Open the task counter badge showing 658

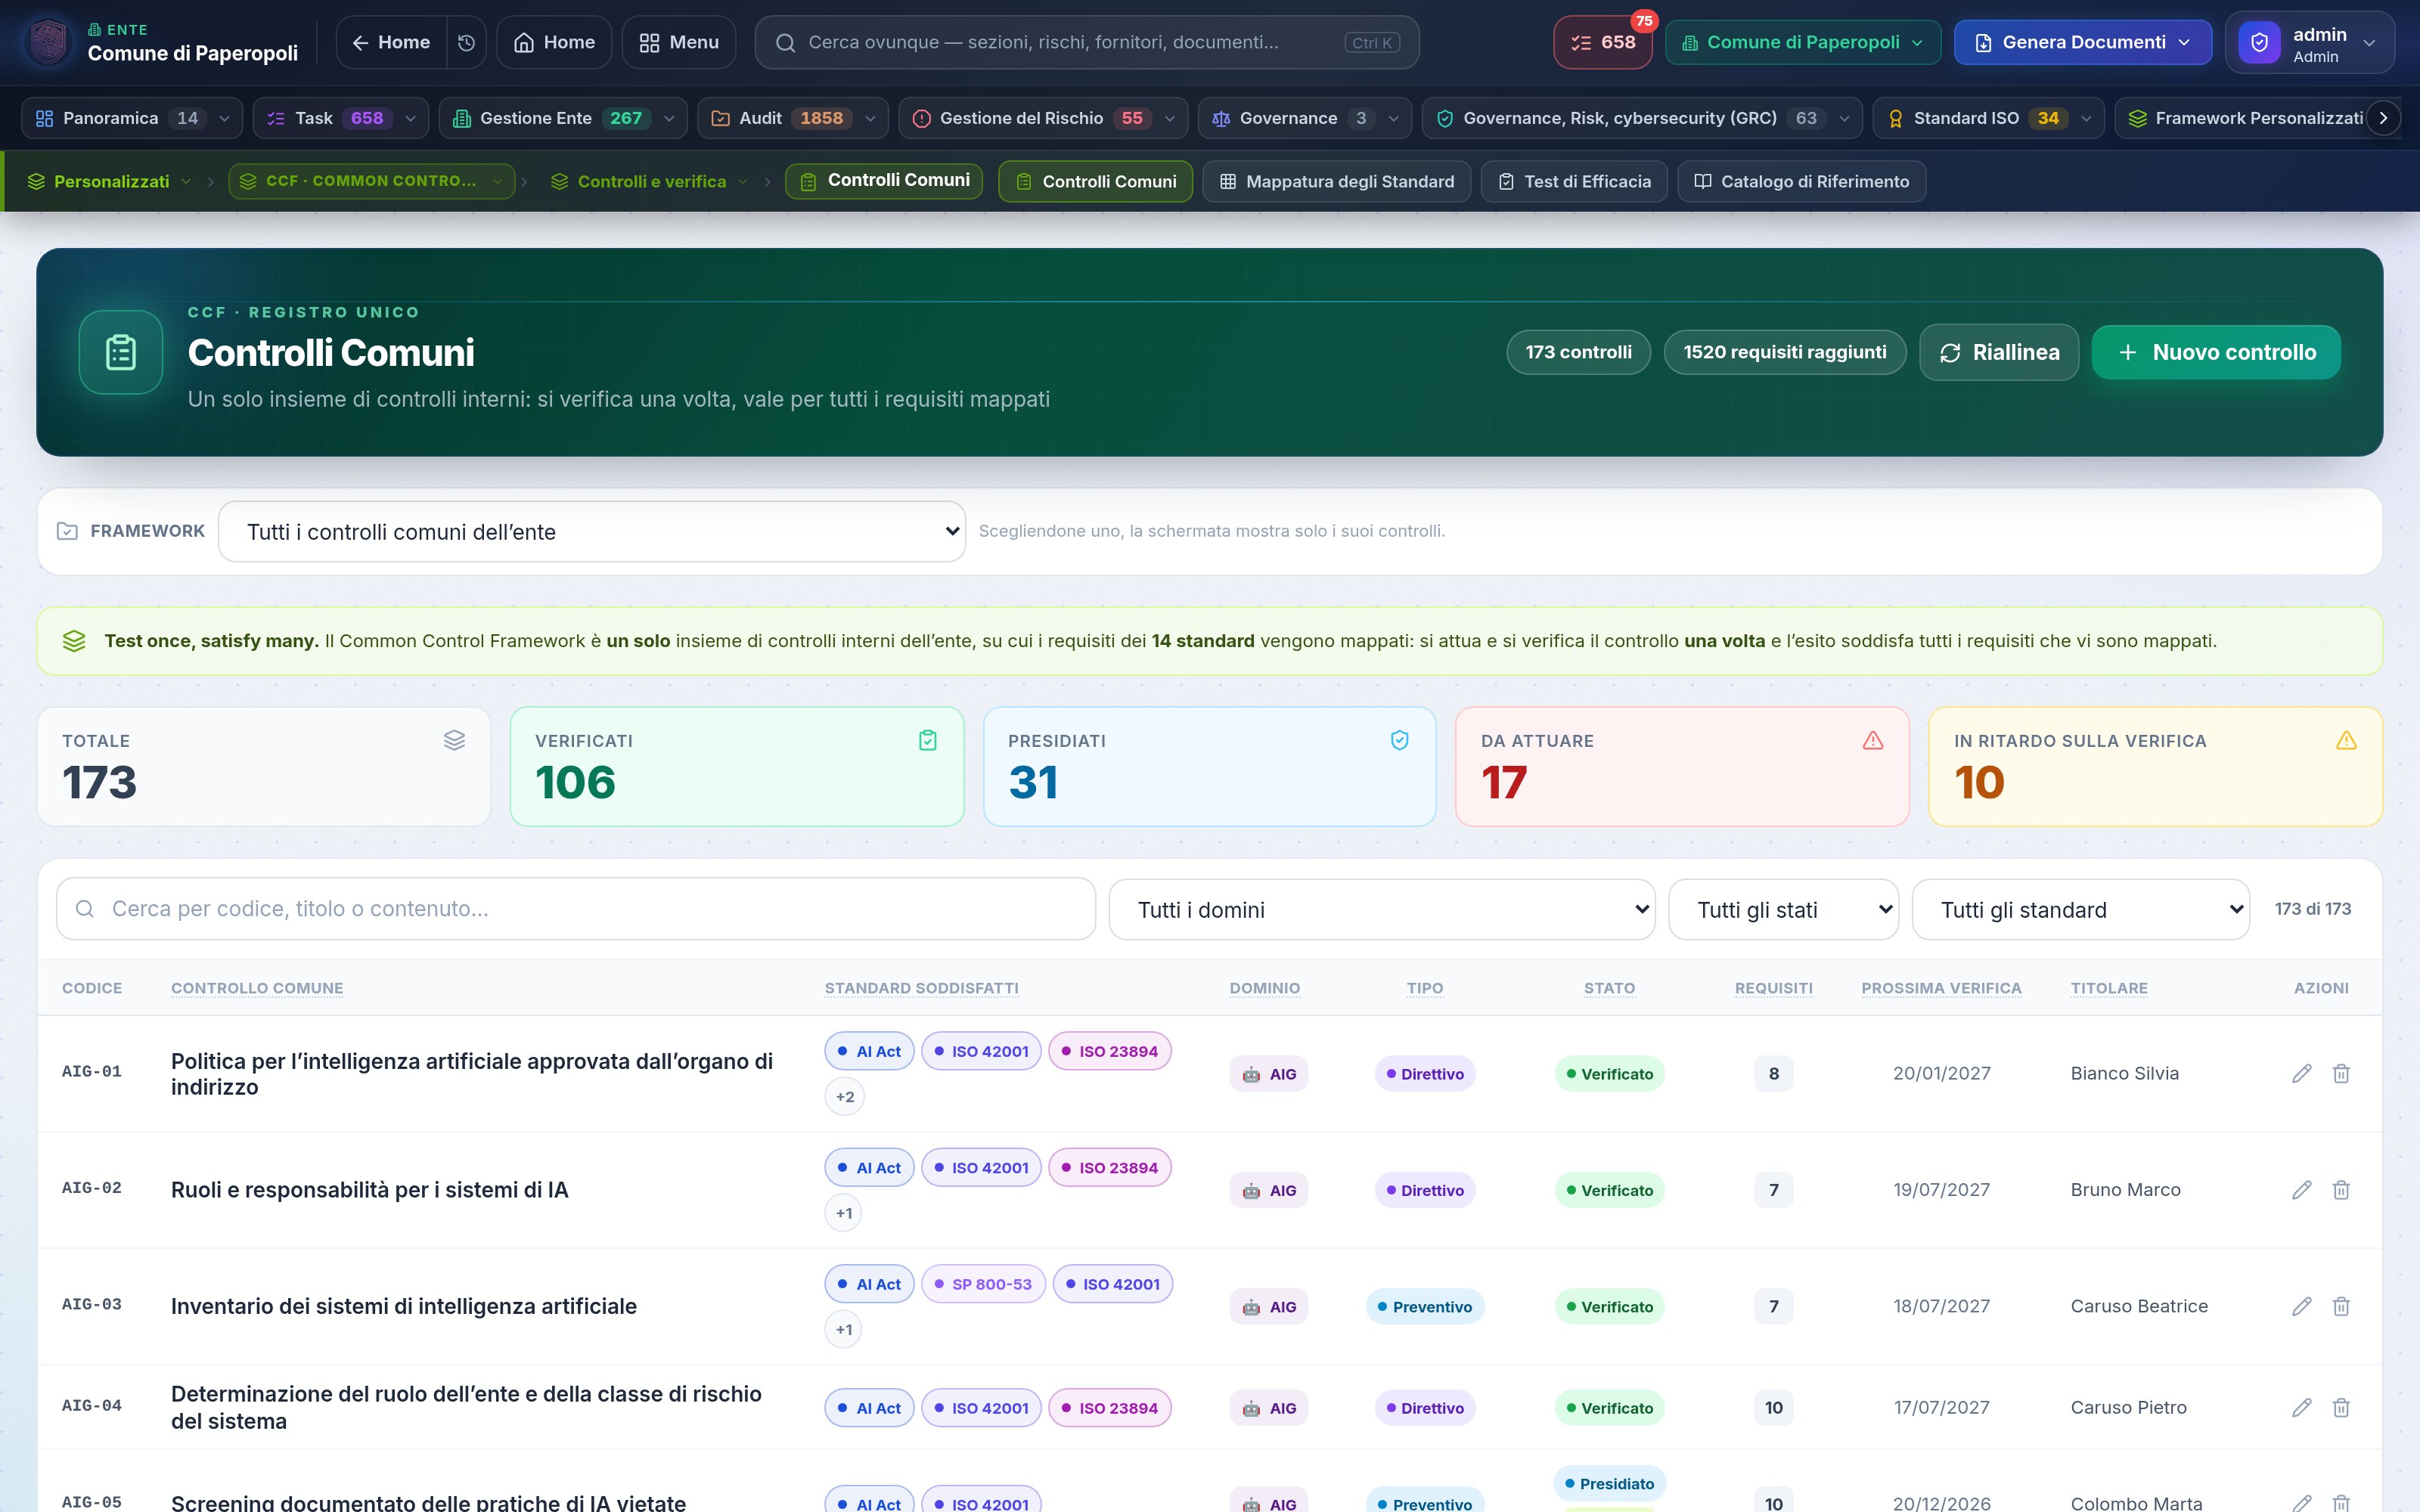click(1602, 43)
